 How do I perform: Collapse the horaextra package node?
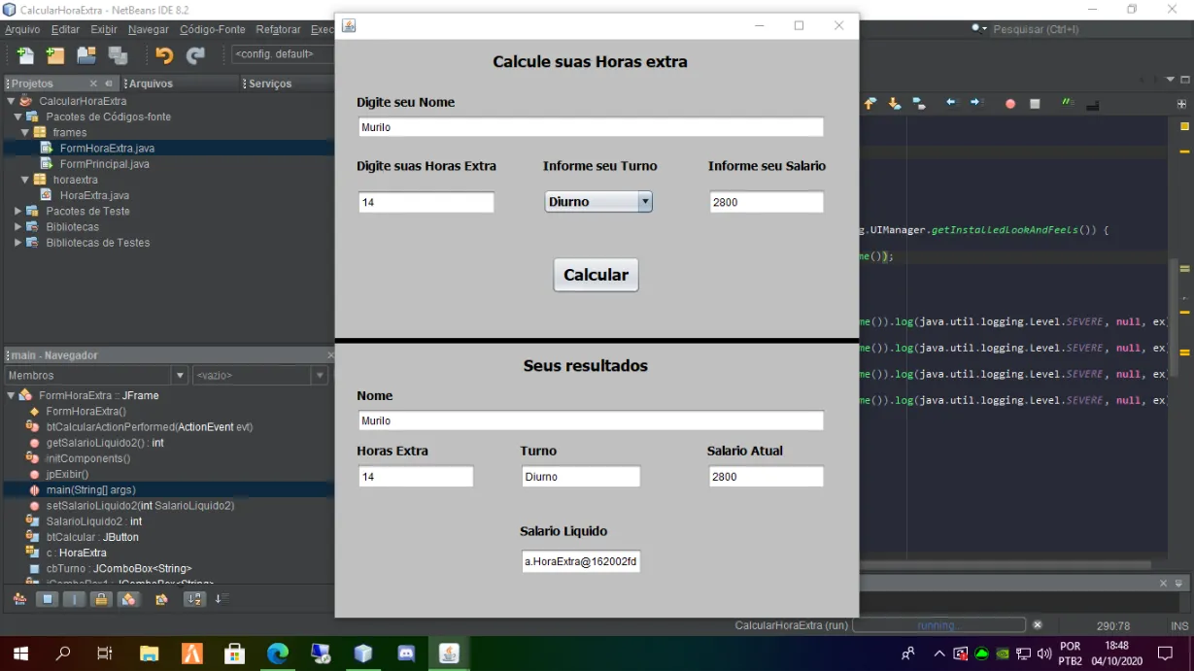click(25, 180)
